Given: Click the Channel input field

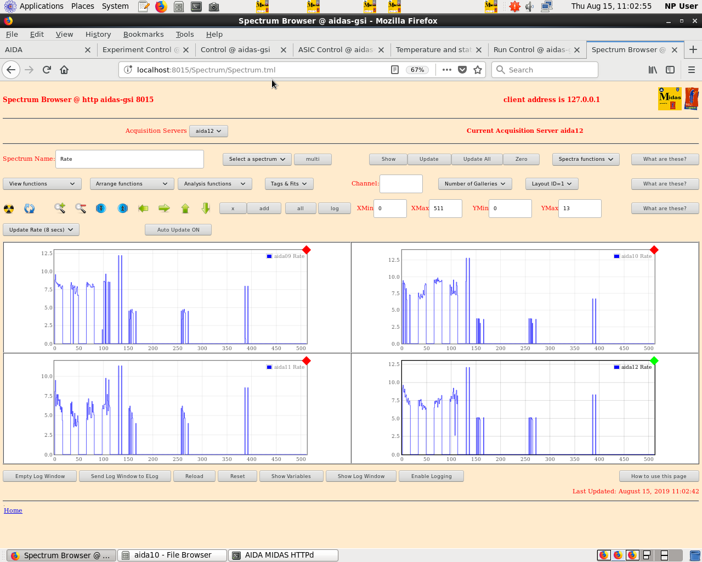Looking at the screenshot, I should point(401,184).
